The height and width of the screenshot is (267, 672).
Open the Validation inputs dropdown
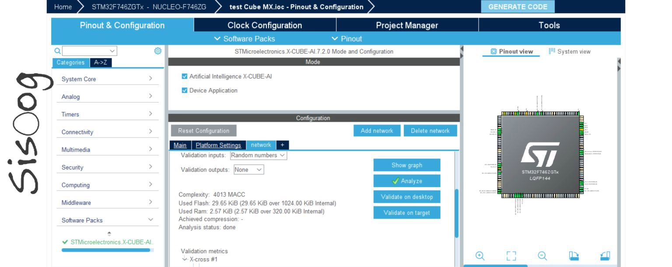coord(259,155)
